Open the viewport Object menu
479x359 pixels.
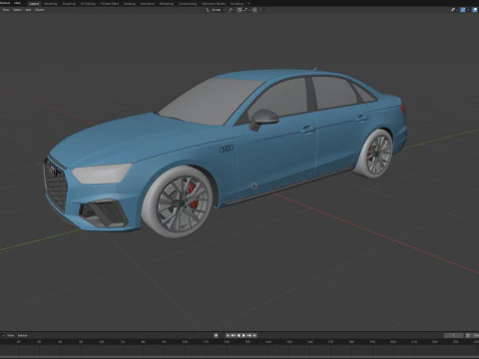tap(39, 10)
